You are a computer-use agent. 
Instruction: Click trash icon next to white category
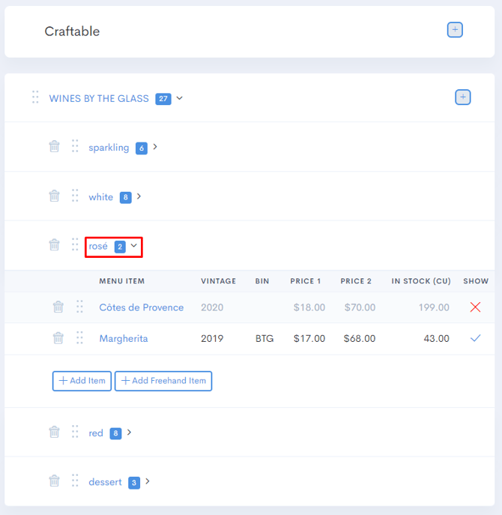tap(54, 196)
